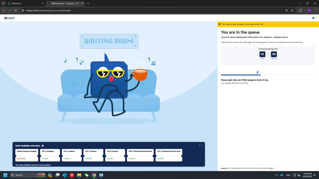
Task: Open Outlook from the taskbar
Action: [65, 175]
